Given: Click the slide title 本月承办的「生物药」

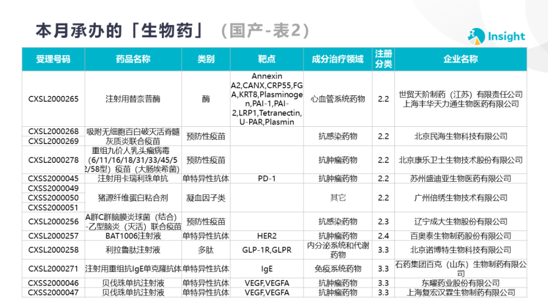Looking at the screenshot, I should coord(120,31).
